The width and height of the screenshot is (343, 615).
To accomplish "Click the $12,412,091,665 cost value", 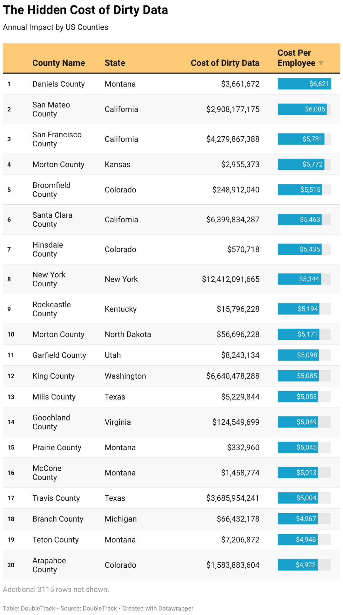I will pos(231,279).
